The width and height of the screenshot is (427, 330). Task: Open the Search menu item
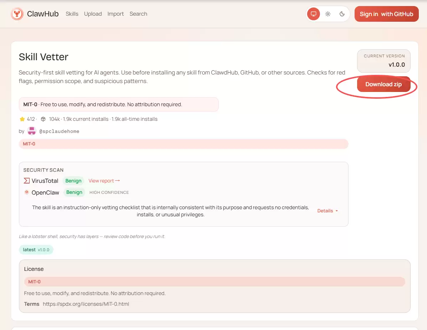(138, 14)
